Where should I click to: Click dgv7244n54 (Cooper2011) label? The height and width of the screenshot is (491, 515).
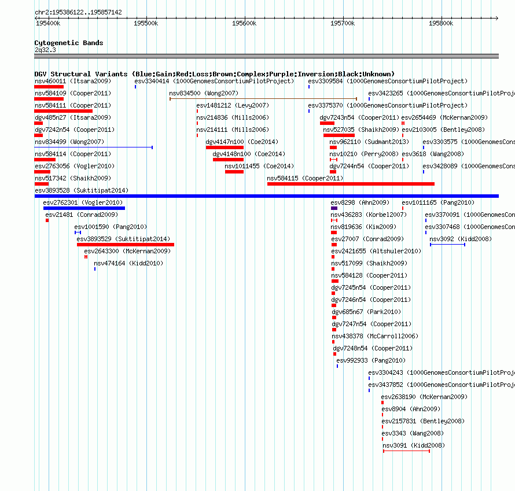[x=369, y=166]
